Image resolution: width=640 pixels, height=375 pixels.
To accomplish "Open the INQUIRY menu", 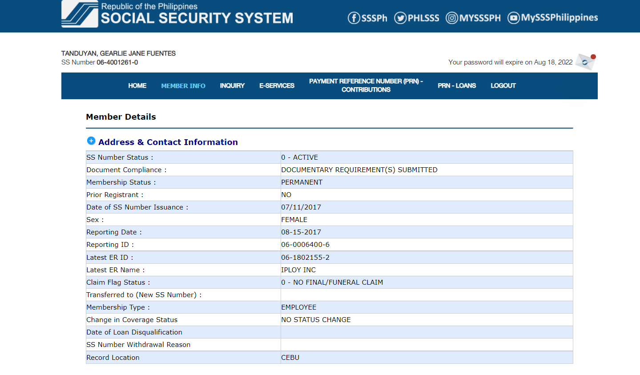I will pyautogui.click(x=232, y=86).
